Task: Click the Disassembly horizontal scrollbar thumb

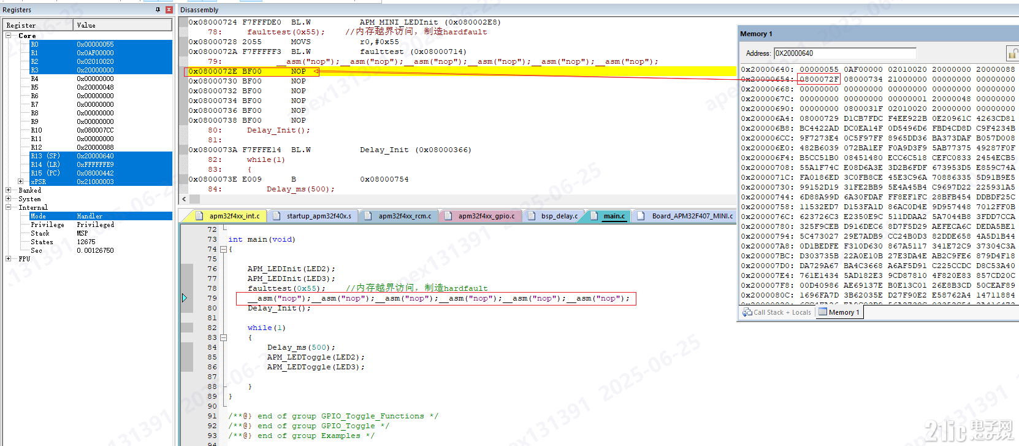Action: (x=195, y=199)
